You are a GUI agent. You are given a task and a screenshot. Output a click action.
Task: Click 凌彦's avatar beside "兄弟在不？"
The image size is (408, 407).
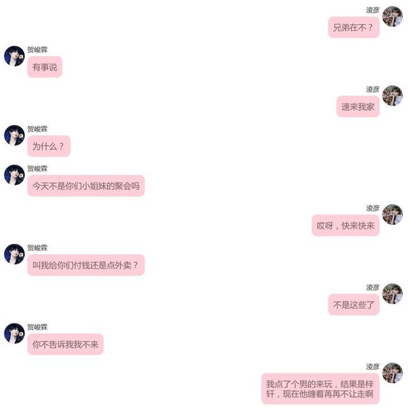tap(393, 17)
